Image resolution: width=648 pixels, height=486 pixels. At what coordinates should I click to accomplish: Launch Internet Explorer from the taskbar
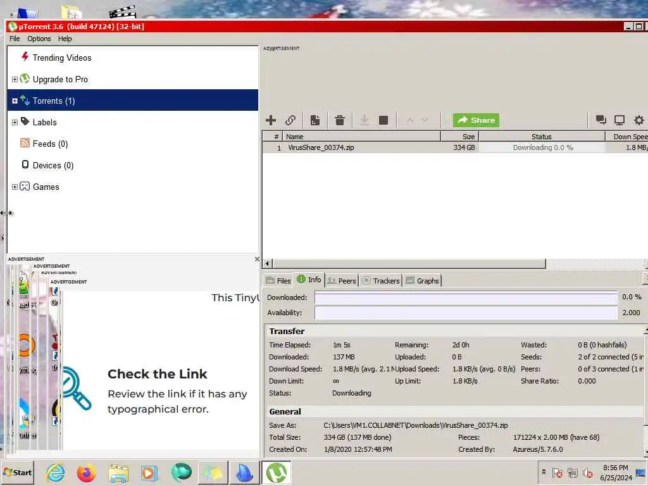click(x=56, y=472)
